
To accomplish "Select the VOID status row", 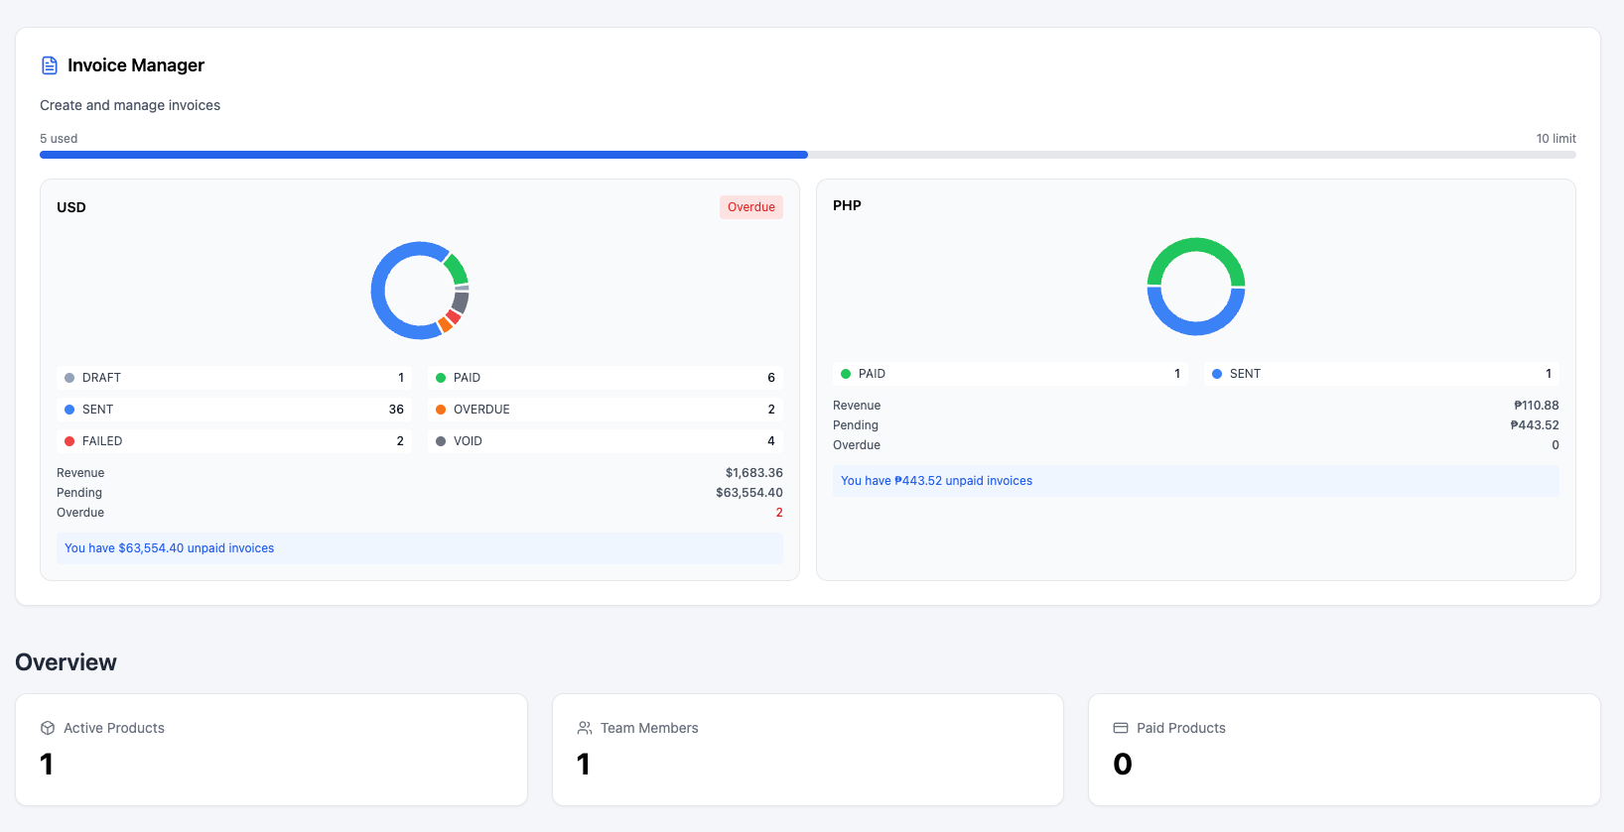I will [x=606, y=441].
